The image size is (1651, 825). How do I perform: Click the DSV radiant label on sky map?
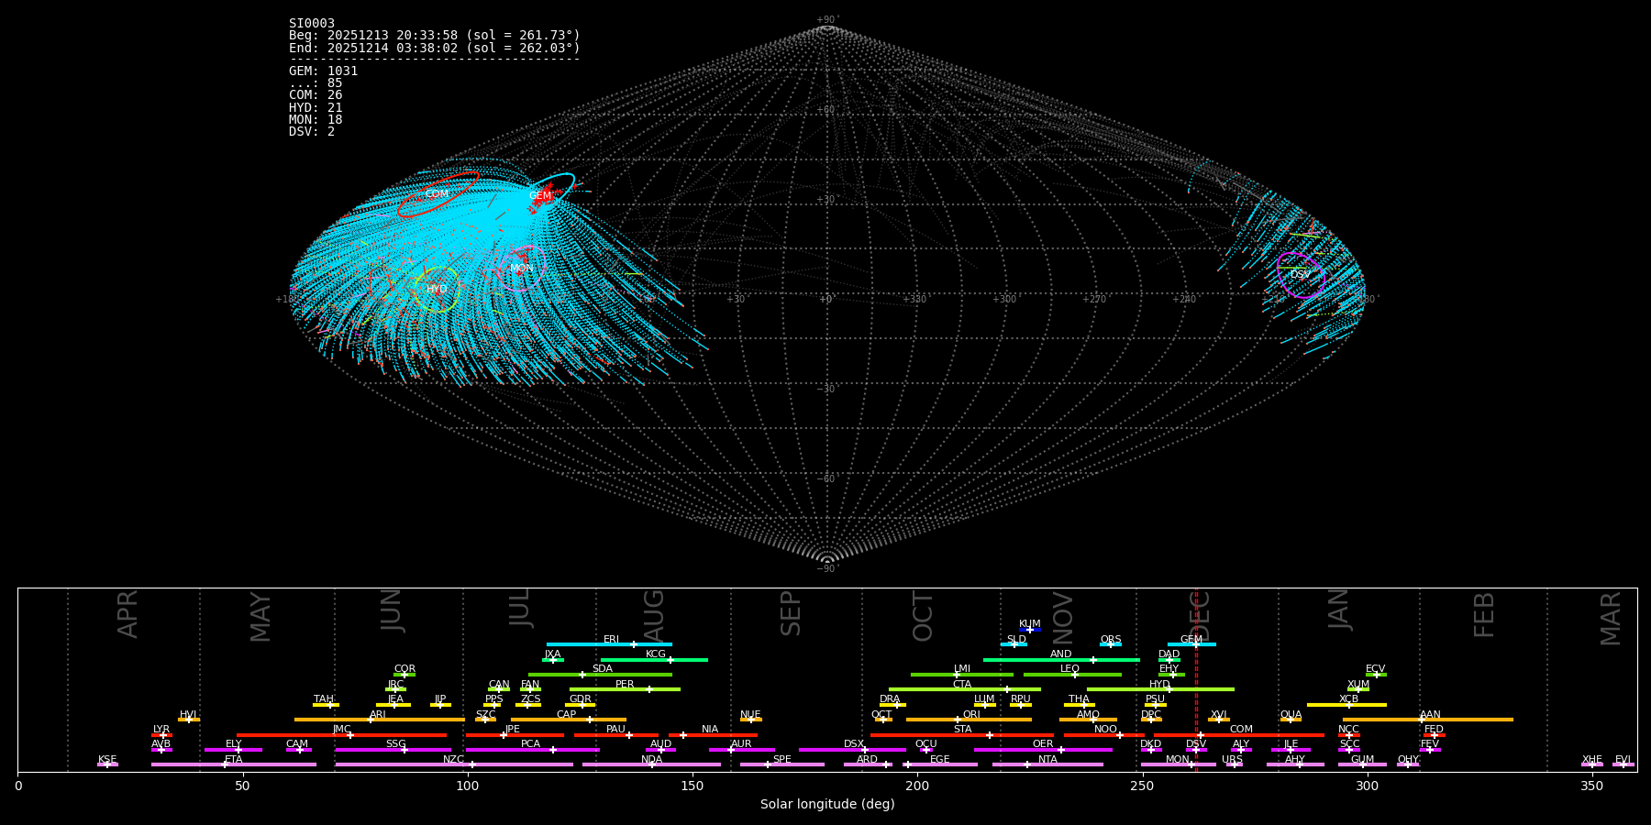1300,275
